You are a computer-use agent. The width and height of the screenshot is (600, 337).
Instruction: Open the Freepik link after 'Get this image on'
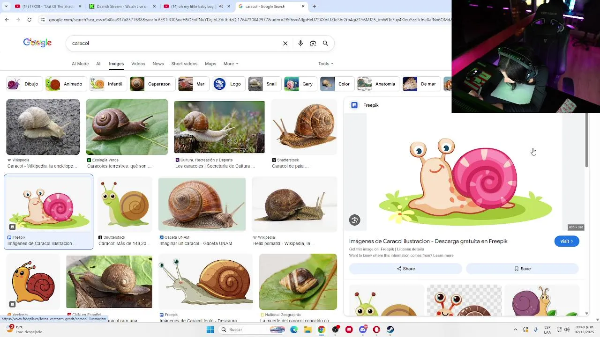tap(387, 249)
